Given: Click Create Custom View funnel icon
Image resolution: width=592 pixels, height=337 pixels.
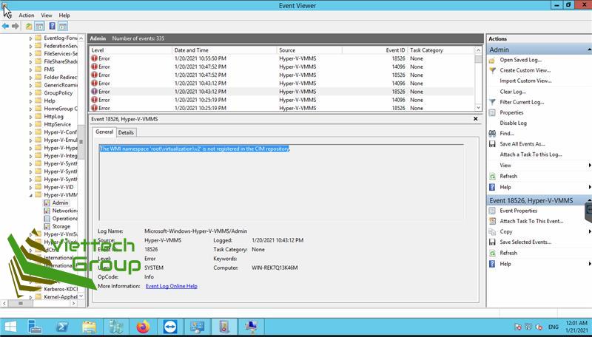Looking at the screenshot, I should (x=492, y=70).
